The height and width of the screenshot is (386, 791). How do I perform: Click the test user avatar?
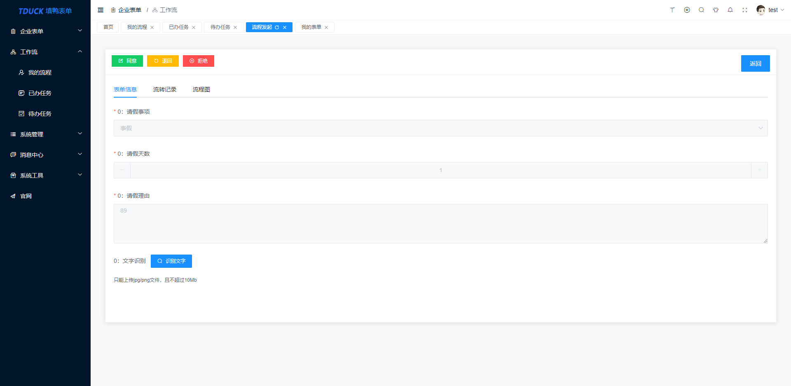(x=761, y=10)
